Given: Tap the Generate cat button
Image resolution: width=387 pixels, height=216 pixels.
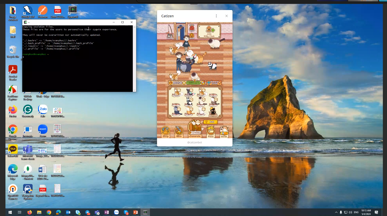Looking at the screenshot, I should coord(195,129).
